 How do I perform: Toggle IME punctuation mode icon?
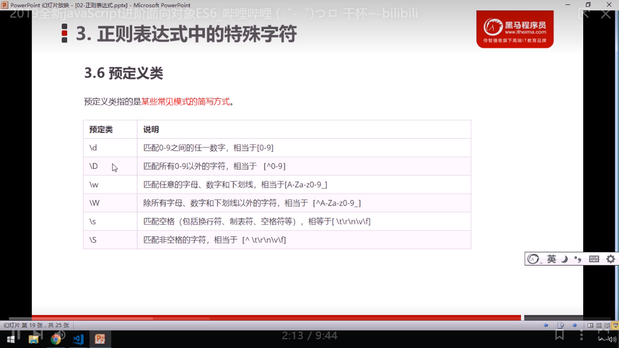[x=578, y=259]
